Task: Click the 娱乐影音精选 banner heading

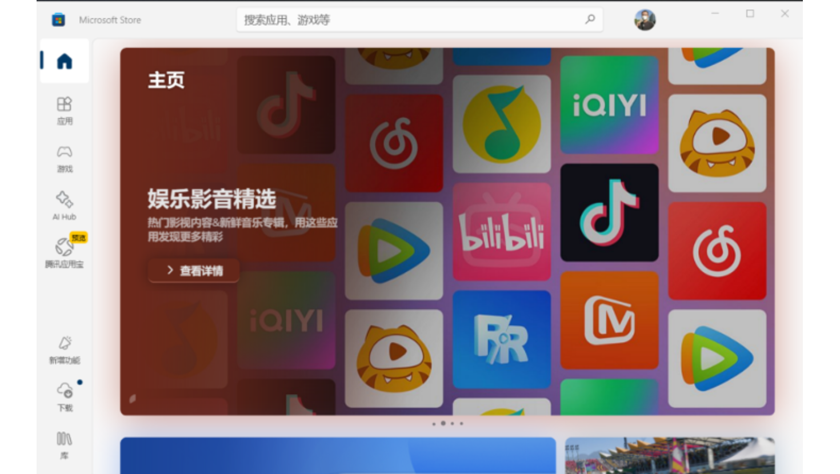Action: 212,199
